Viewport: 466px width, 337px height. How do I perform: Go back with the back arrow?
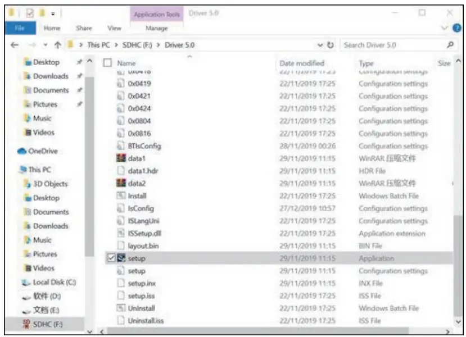pos(15,45)
